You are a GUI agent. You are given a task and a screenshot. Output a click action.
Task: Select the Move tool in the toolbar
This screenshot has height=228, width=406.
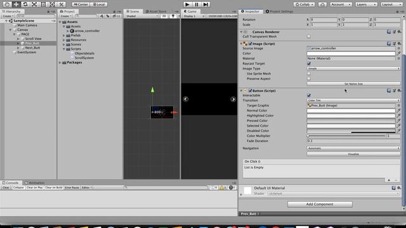(x=16, y=4)
